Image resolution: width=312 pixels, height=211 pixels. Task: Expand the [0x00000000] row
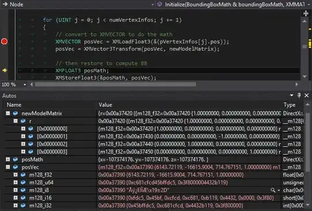point(23,128)
